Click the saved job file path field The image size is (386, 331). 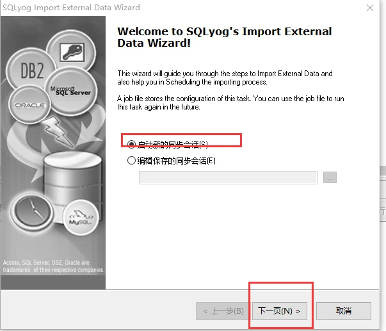click(228, 177)
